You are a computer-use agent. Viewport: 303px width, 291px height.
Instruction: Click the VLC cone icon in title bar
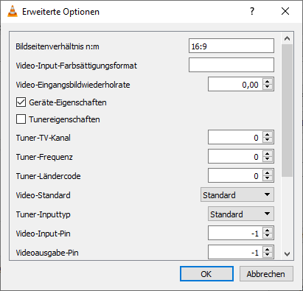click(x=13, y=11)
